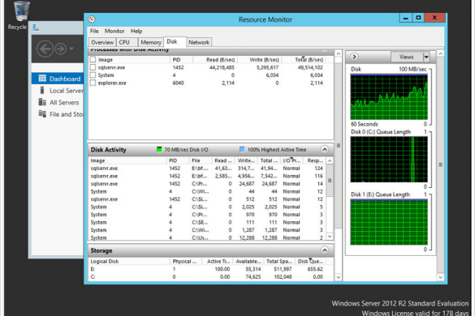Toggle the Image header select-all checkbox
Screen dimensions: 475x316
93,60
